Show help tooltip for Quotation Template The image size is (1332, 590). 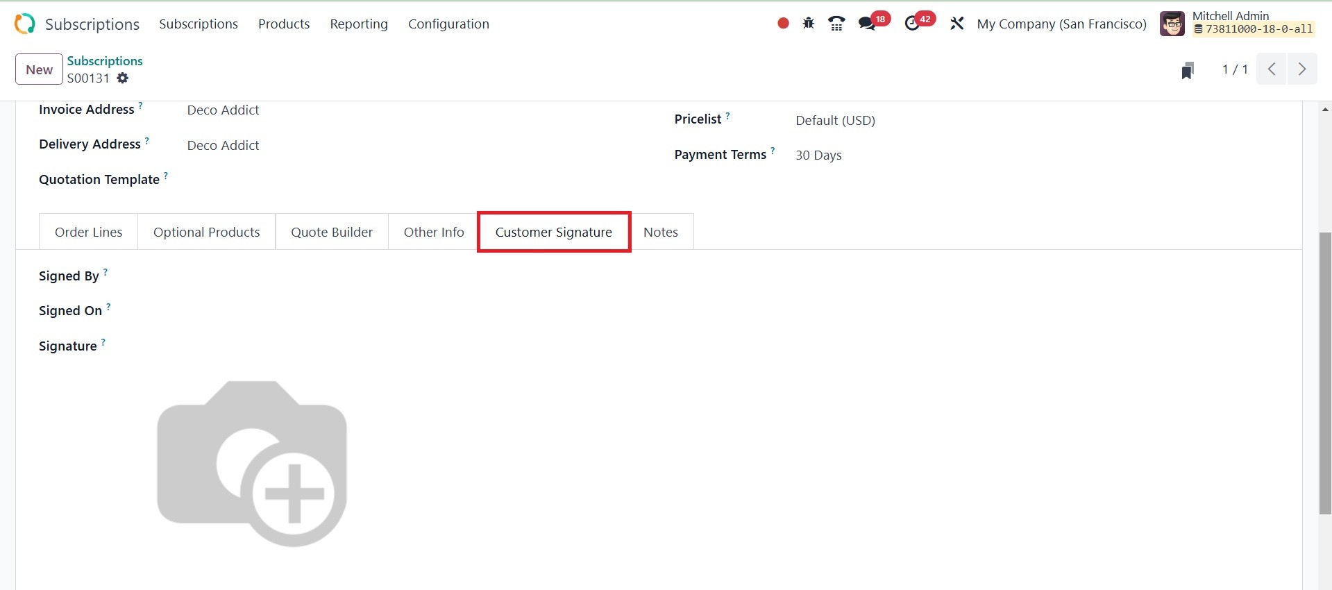[166, 176]
